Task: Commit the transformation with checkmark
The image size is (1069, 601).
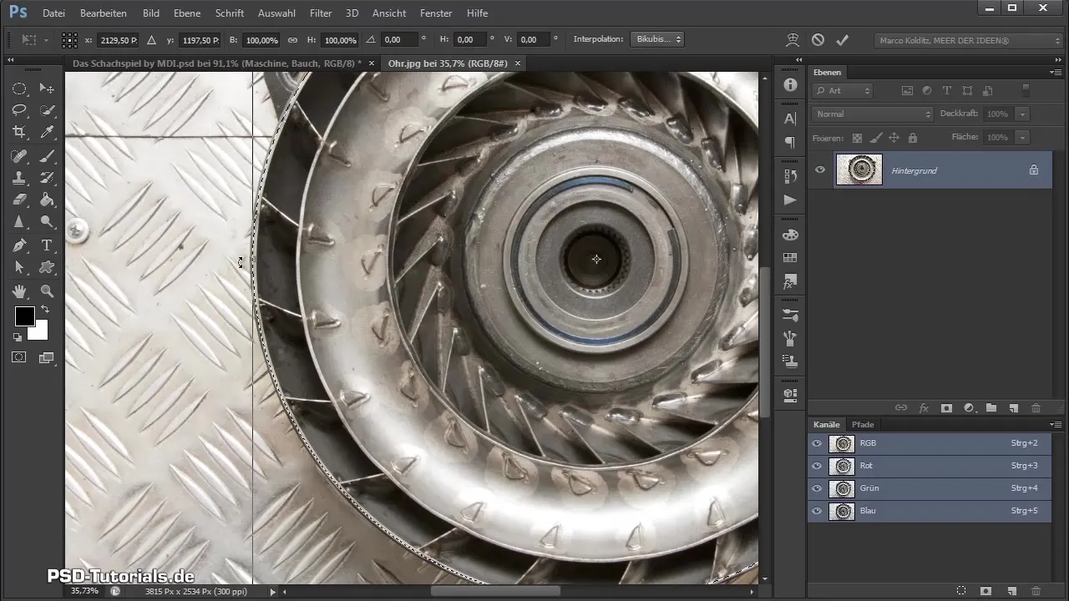Action: tap(842, 39)
